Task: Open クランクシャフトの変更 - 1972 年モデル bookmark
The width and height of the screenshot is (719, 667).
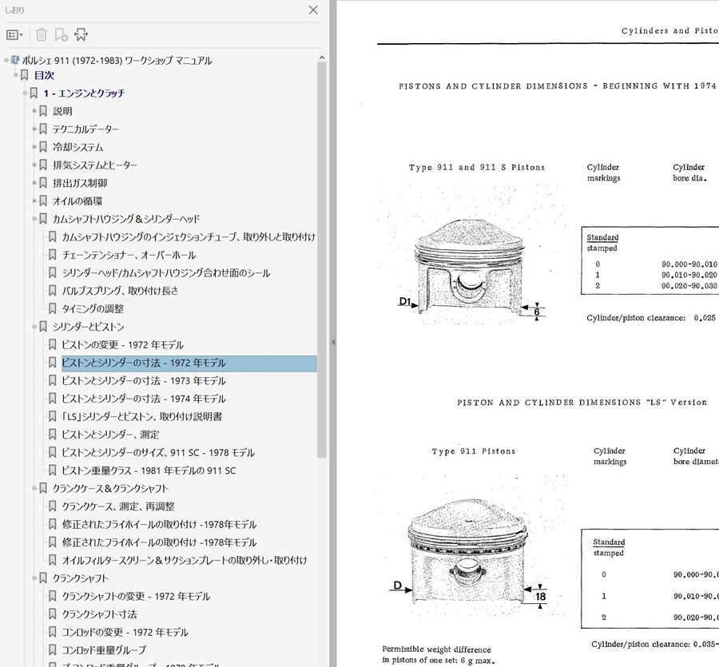Action: pyautogui.click(x=136, y=597)
